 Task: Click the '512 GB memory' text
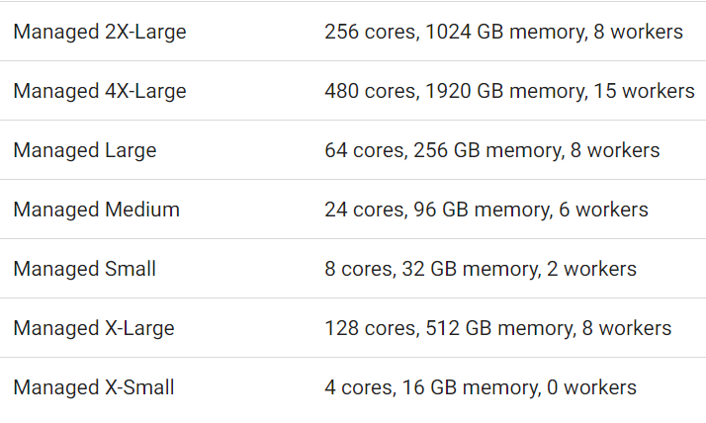(500, 329)
